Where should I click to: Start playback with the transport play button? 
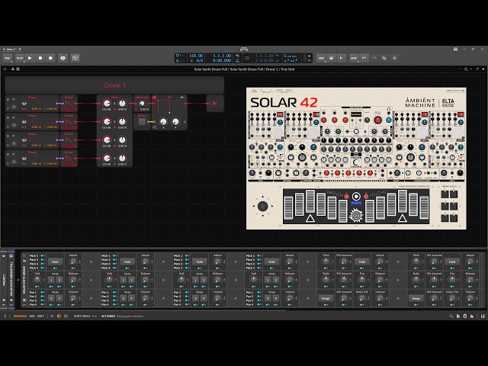[30, 58]
